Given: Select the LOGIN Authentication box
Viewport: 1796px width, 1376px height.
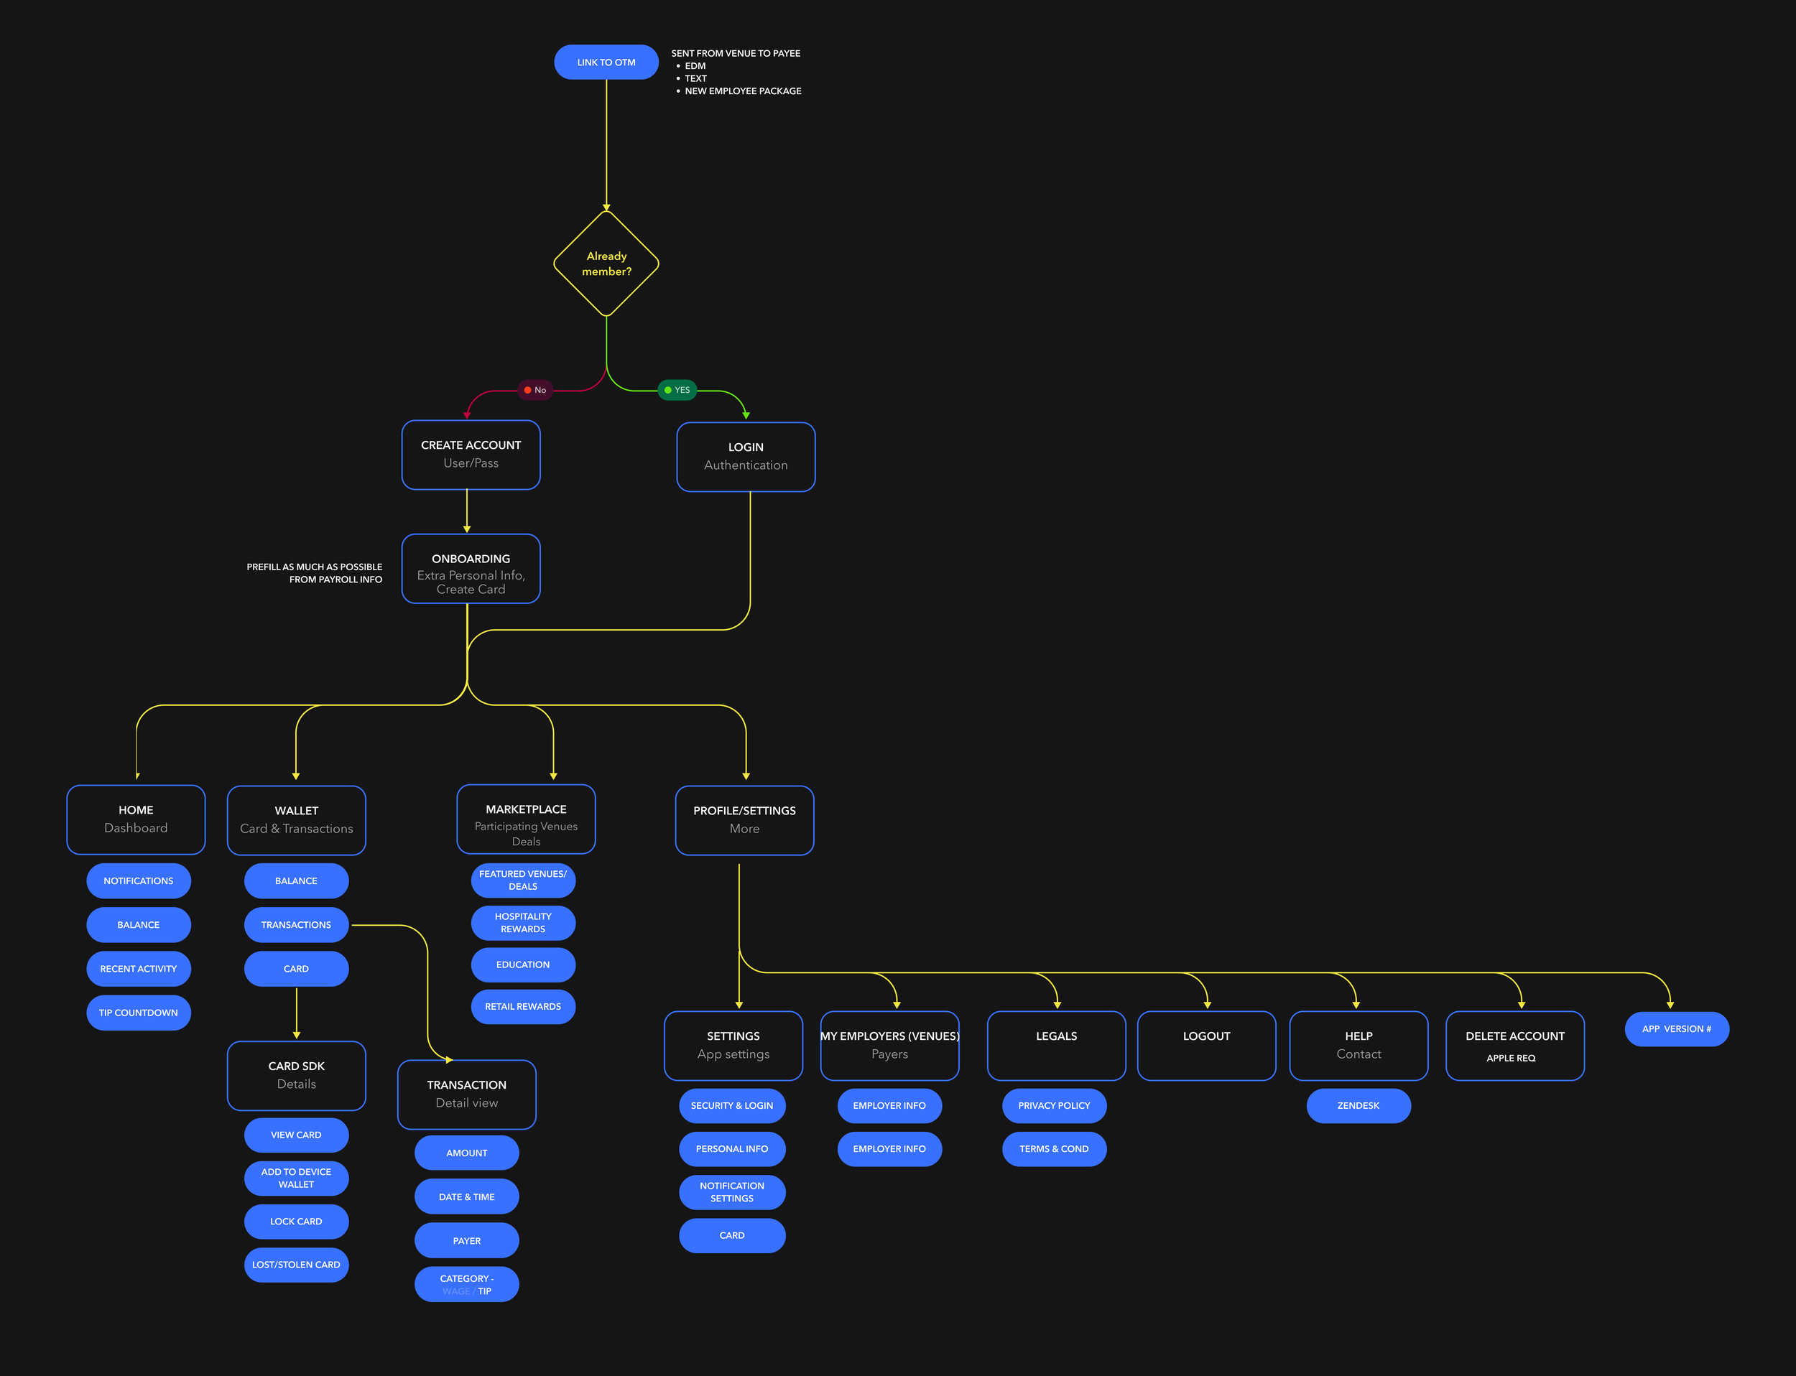Looking at the screenshot, I should [x=746, y=456].
